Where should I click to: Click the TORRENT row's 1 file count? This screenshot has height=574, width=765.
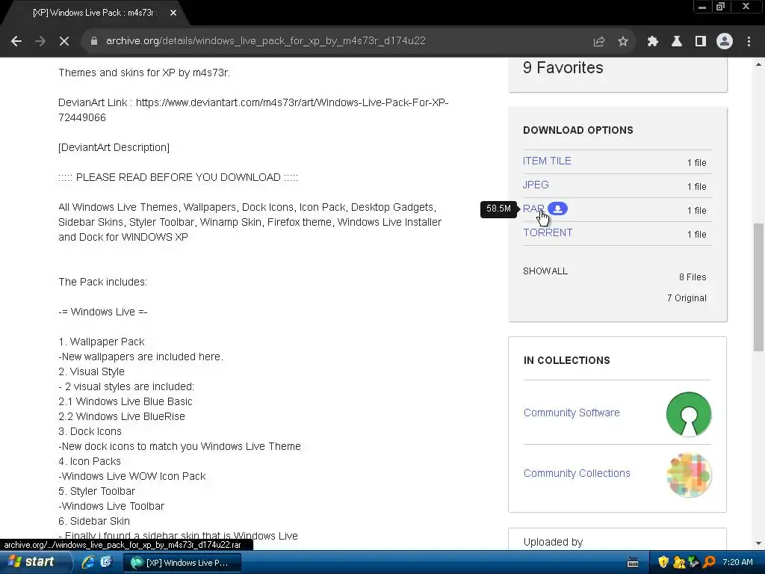697,234
